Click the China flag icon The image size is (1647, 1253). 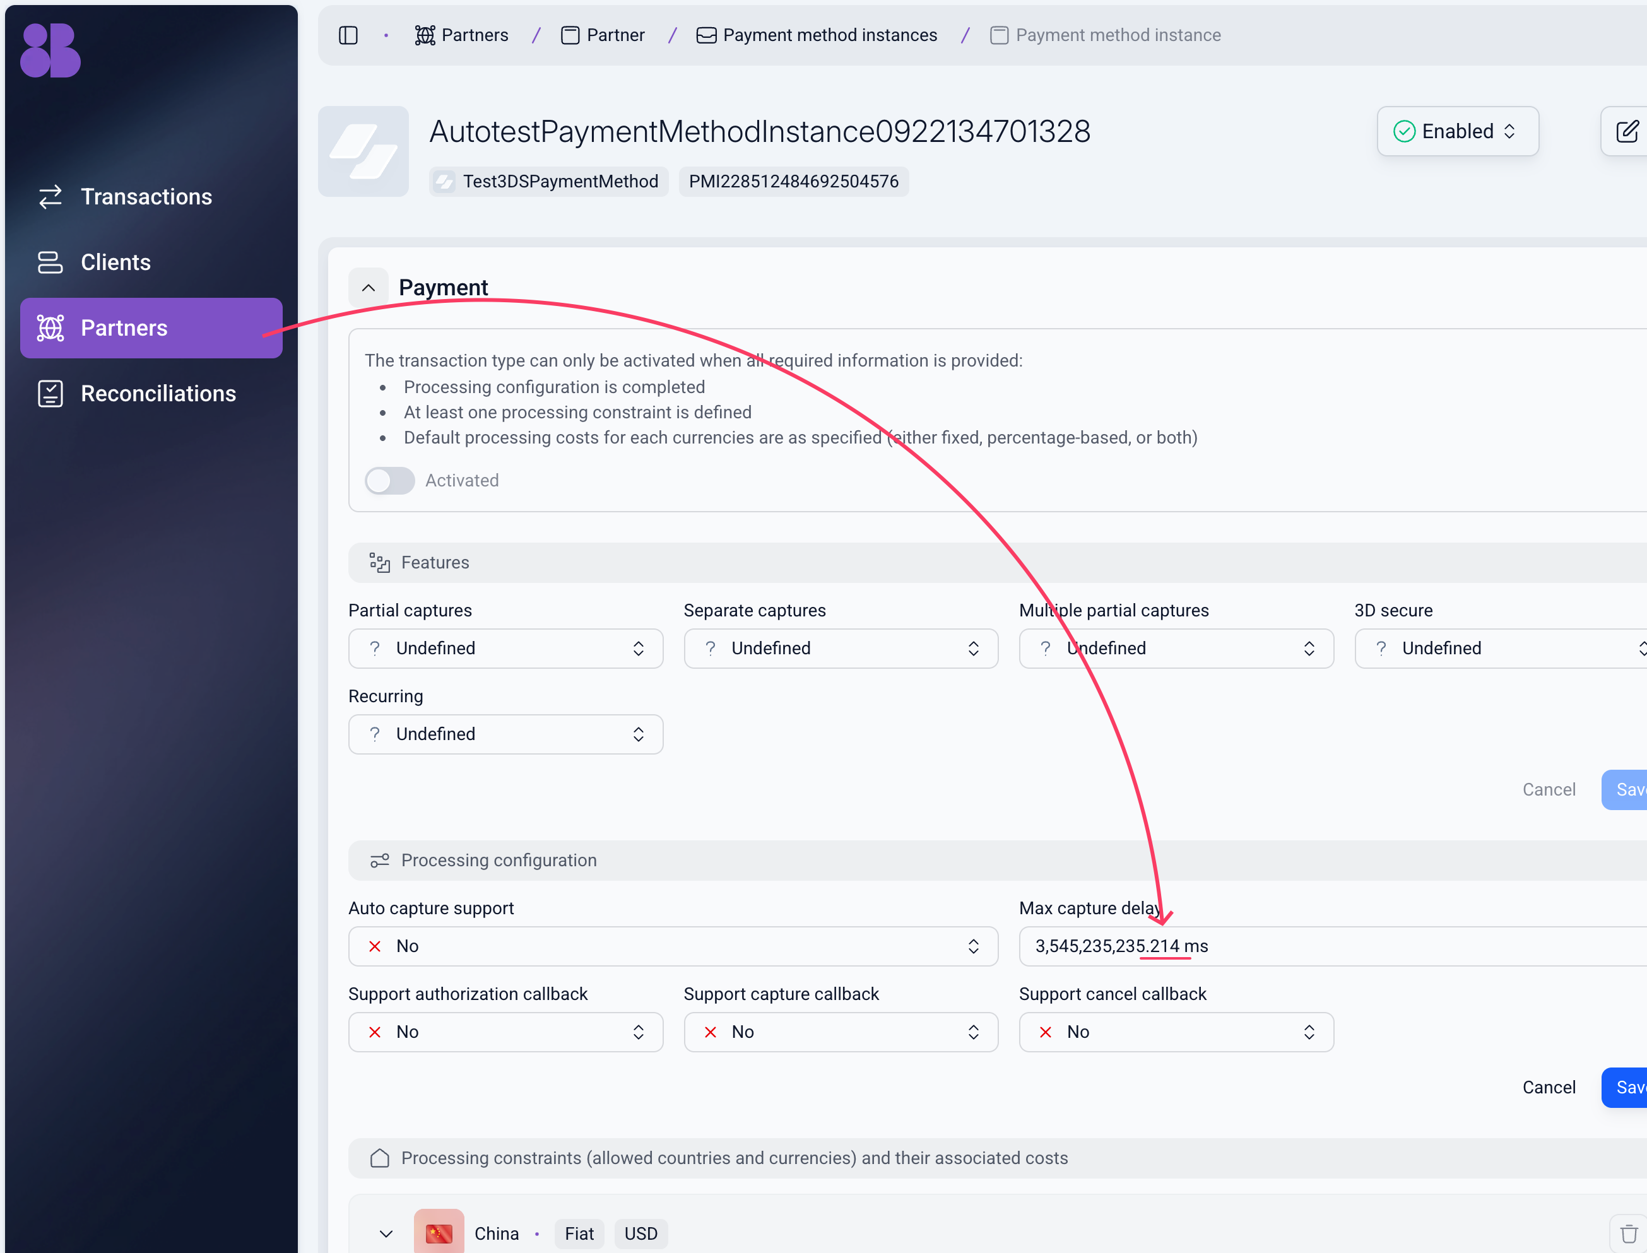439,1233
